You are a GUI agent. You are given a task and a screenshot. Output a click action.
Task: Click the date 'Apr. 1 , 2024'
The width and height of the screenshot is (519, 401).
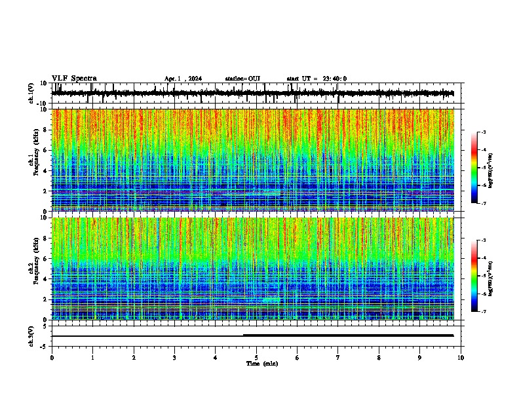183,79
